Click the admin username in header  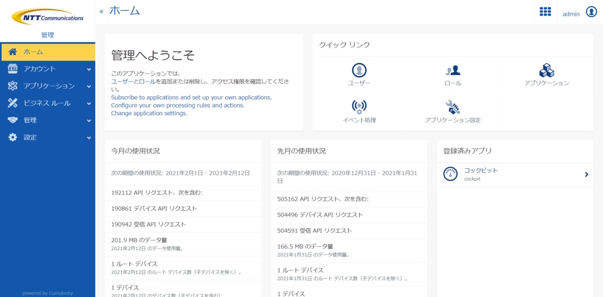571,14
